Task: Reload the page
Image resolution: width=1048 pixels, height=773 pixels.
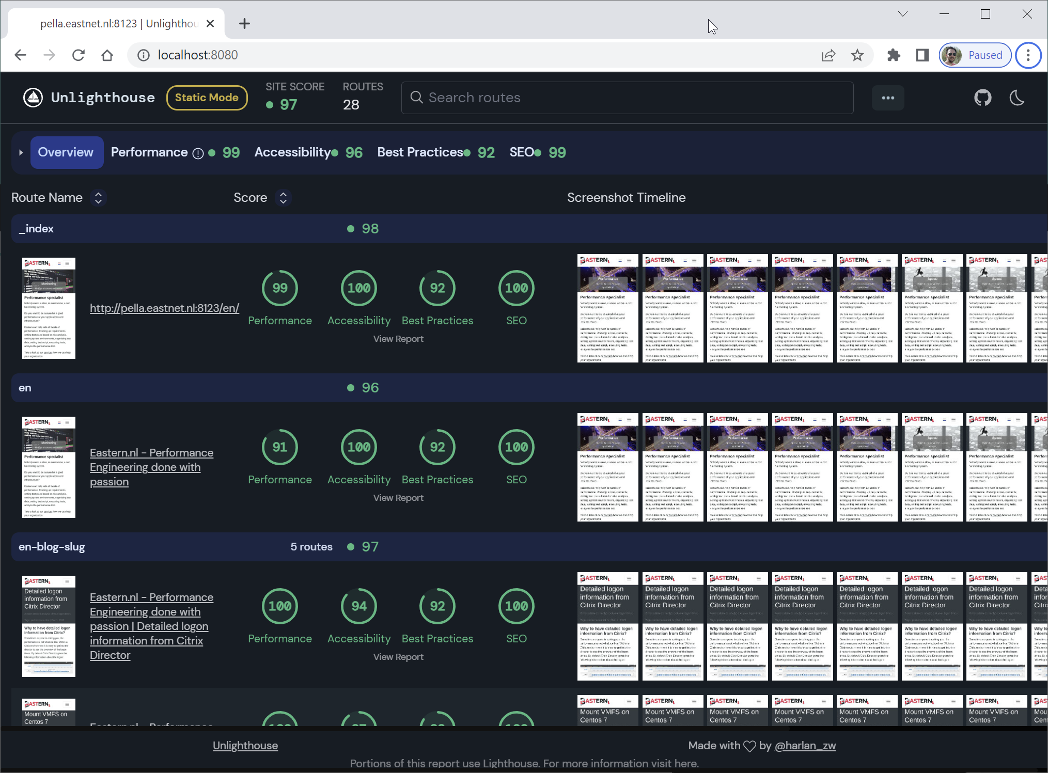Action: [79, 55]
